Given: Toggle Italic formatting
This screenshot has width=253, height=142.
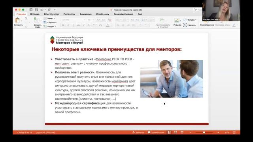Looking at the screenshot, I should tap(68, 25).
